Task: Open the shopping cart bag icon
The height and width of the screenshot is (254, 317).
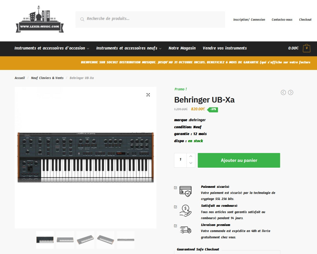Action: click(x=306, y=48)
